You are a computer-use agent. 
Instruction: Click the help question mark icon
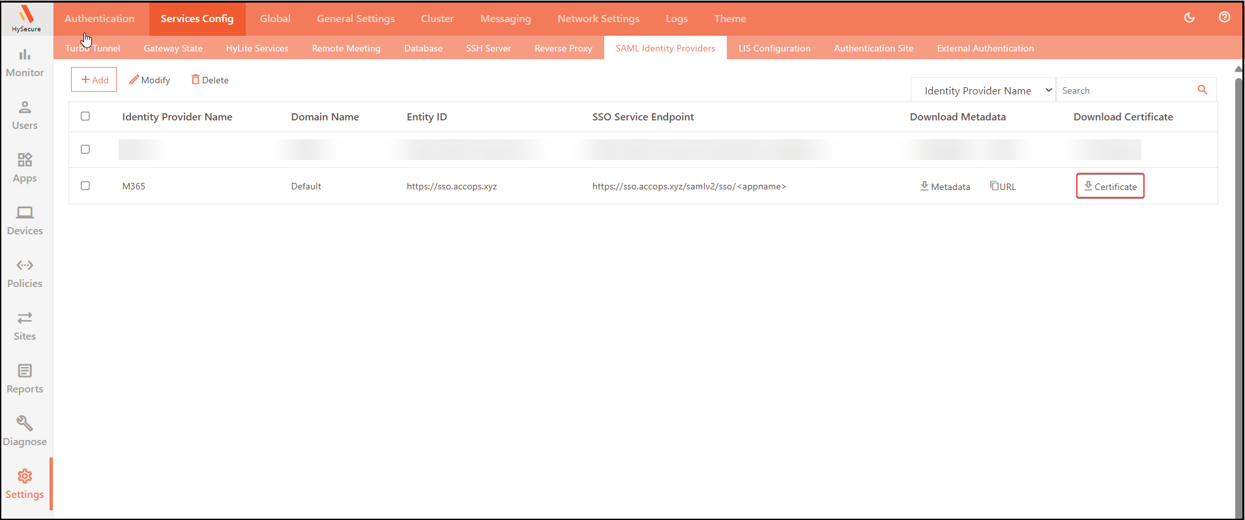pos(1224,18)
